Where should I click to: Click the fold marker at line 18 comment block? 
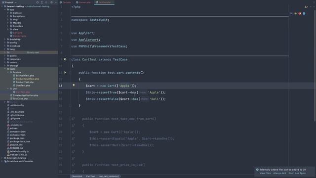(70, 119)
